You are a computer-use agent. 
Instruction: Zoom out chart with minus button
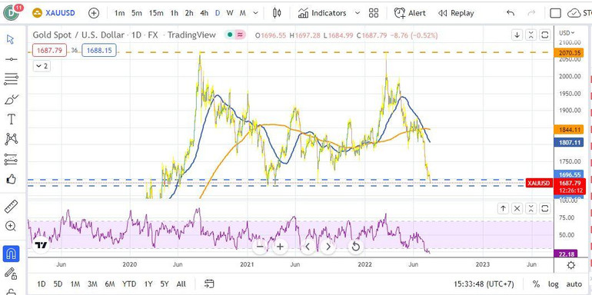click(x=260, y=247)
